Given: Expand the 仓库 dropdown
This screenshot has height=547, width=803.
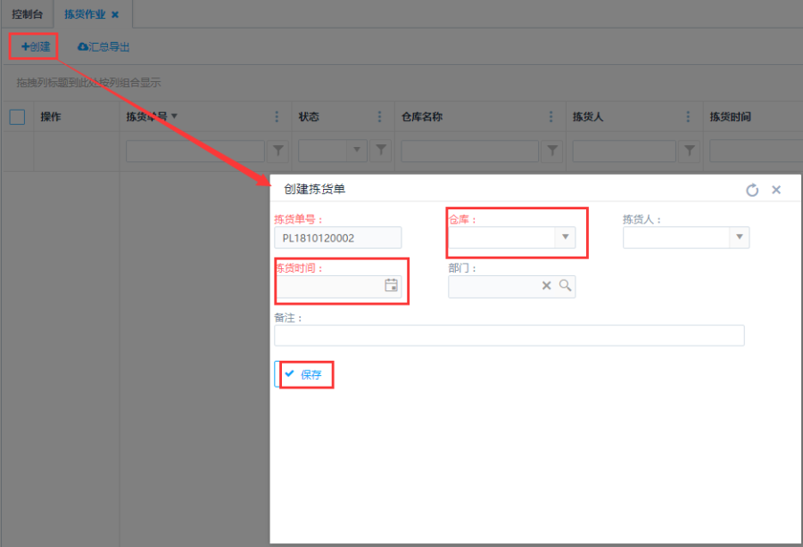Looking at the screenshot, I should (564, 237).
